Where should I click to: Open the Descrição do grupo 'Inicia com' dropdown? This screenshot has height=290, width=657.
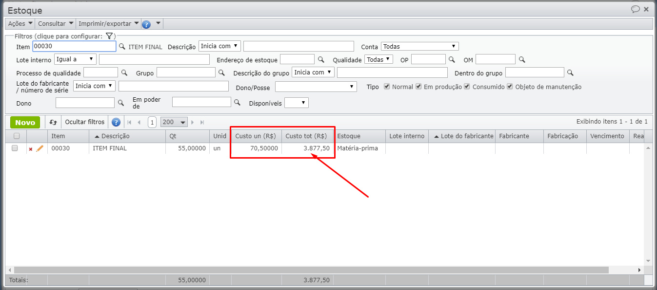point(313,72)
